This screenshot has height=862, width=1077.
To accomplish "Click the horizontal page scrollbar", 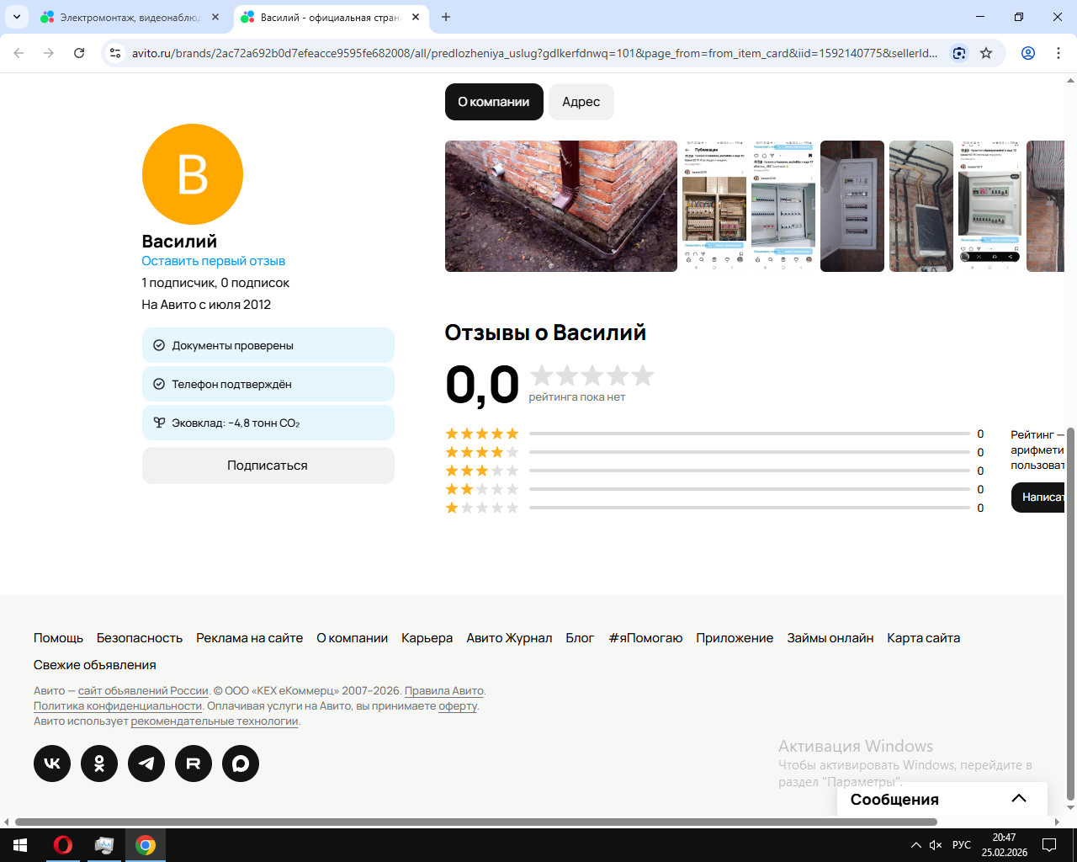I will pos(476,822).
